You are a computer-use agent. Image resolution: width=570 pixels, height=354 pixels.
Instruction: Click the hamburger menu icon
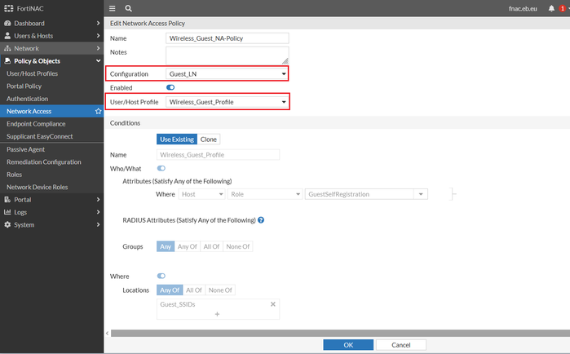click(113, 8)
